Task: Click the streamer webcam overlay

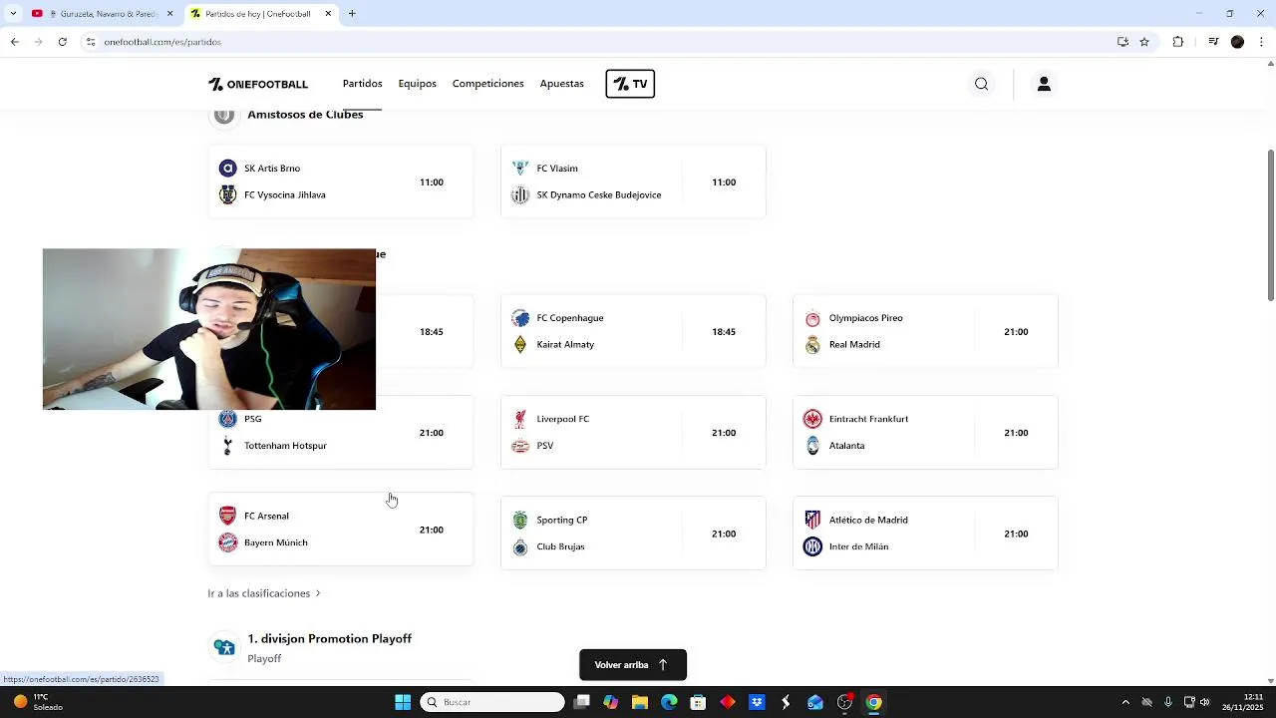Action: tap(209, 329)
